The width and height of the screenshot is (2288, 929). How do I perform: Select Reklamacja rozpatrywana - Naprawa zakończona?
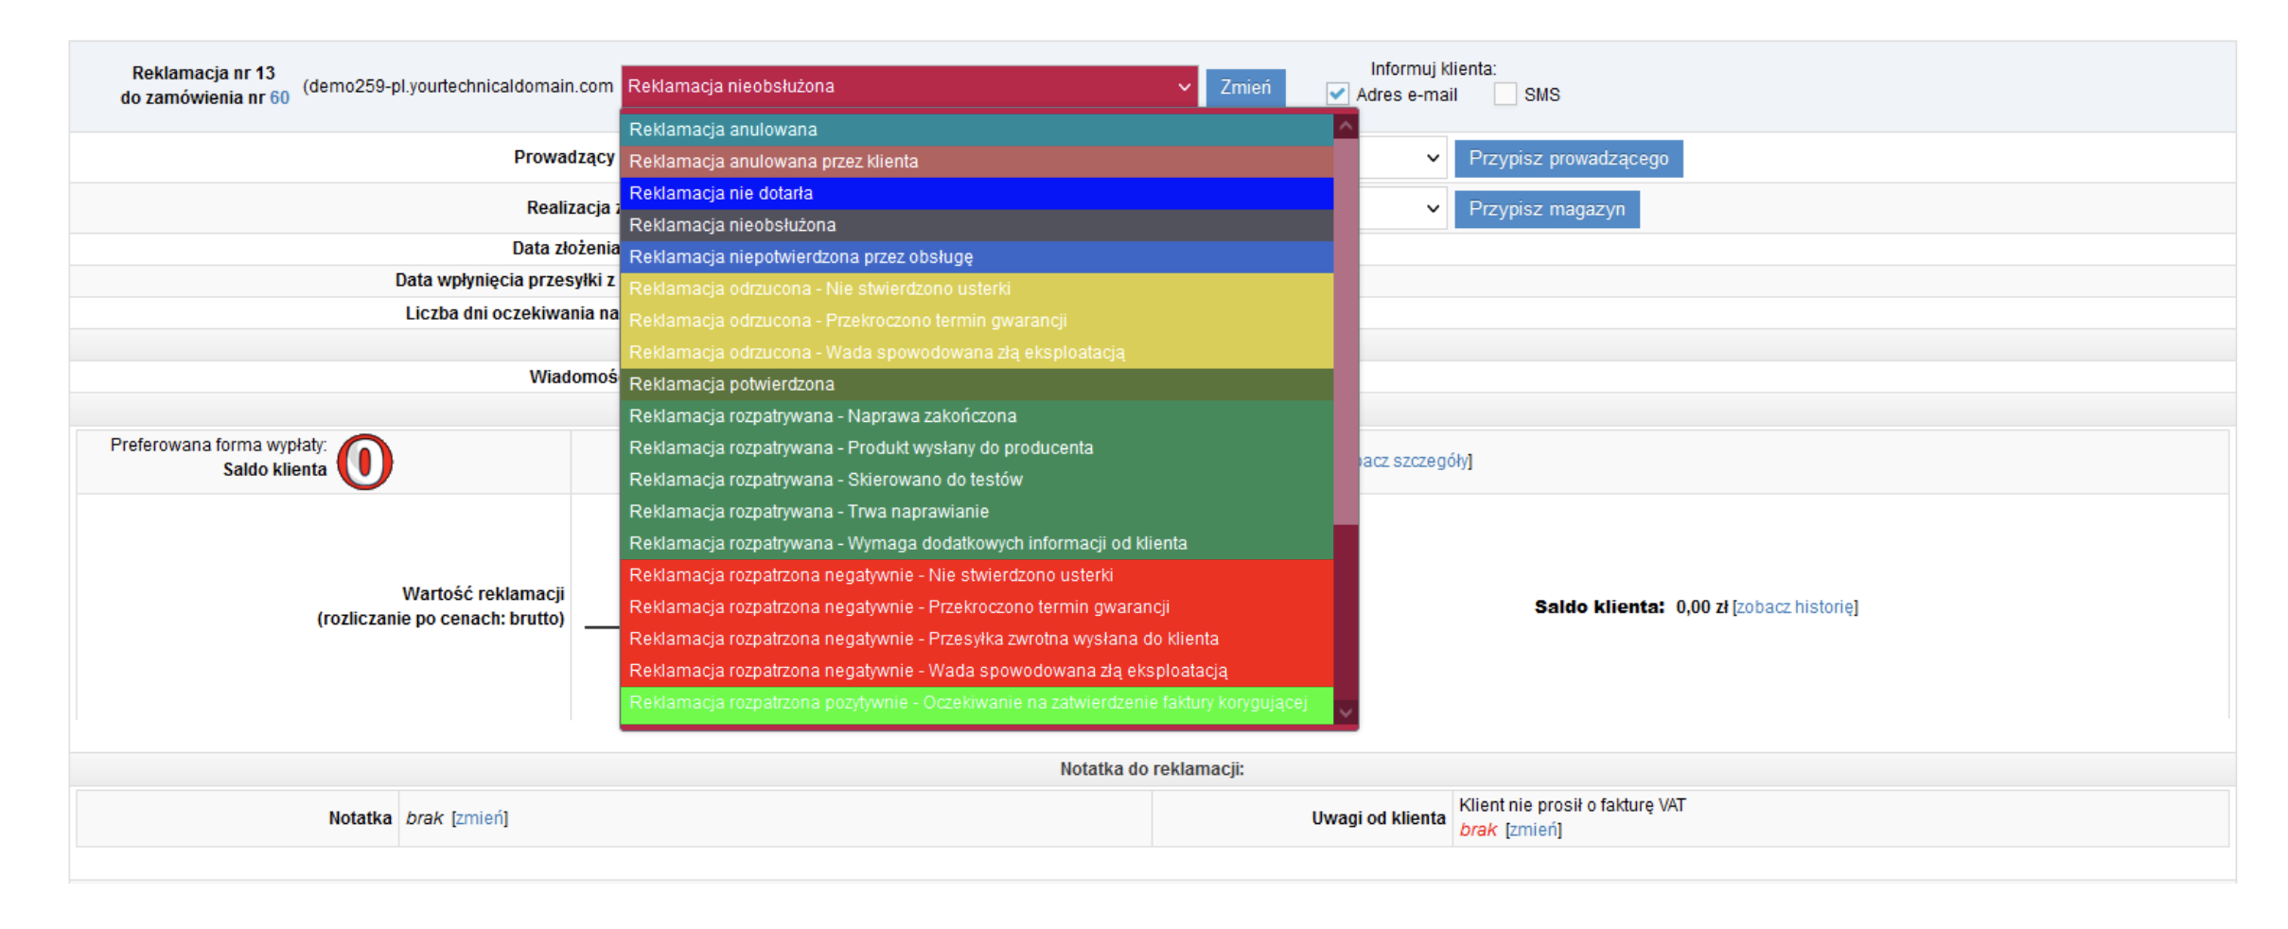click(977, 416)
